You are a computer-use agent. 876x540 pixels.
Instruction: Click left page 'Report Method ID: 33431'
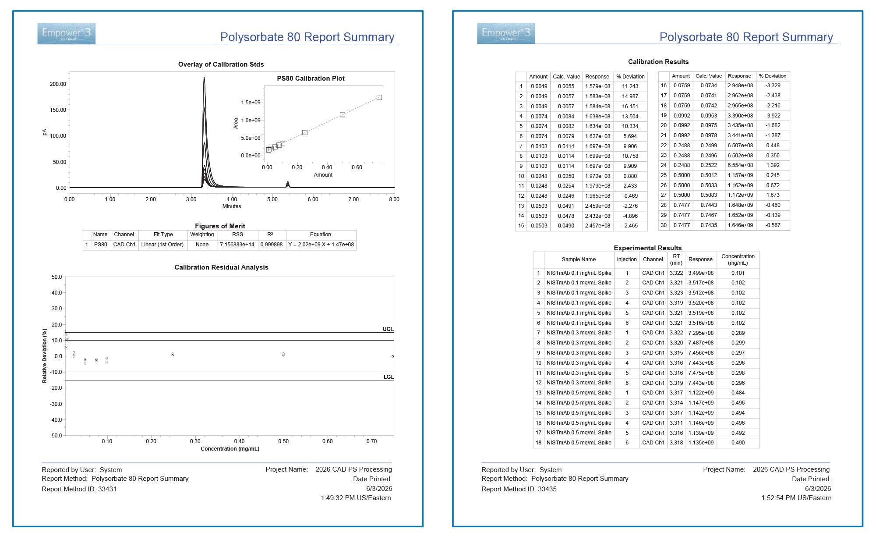point(79,489)
